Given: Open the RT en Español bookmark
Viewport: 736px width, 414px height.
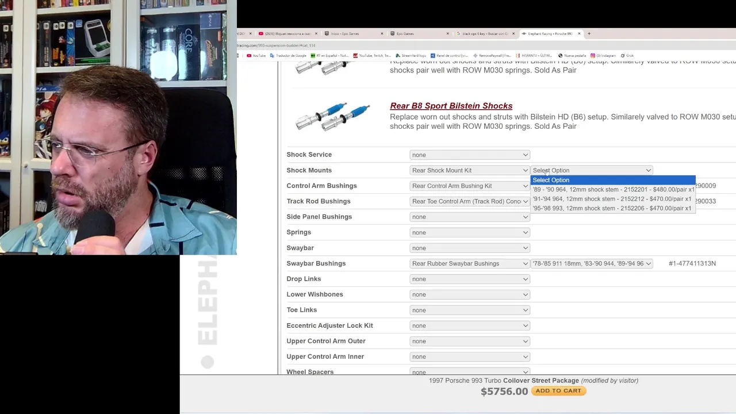Looking at the screenshot, I should pyautogui.click(x=329, y=56).
